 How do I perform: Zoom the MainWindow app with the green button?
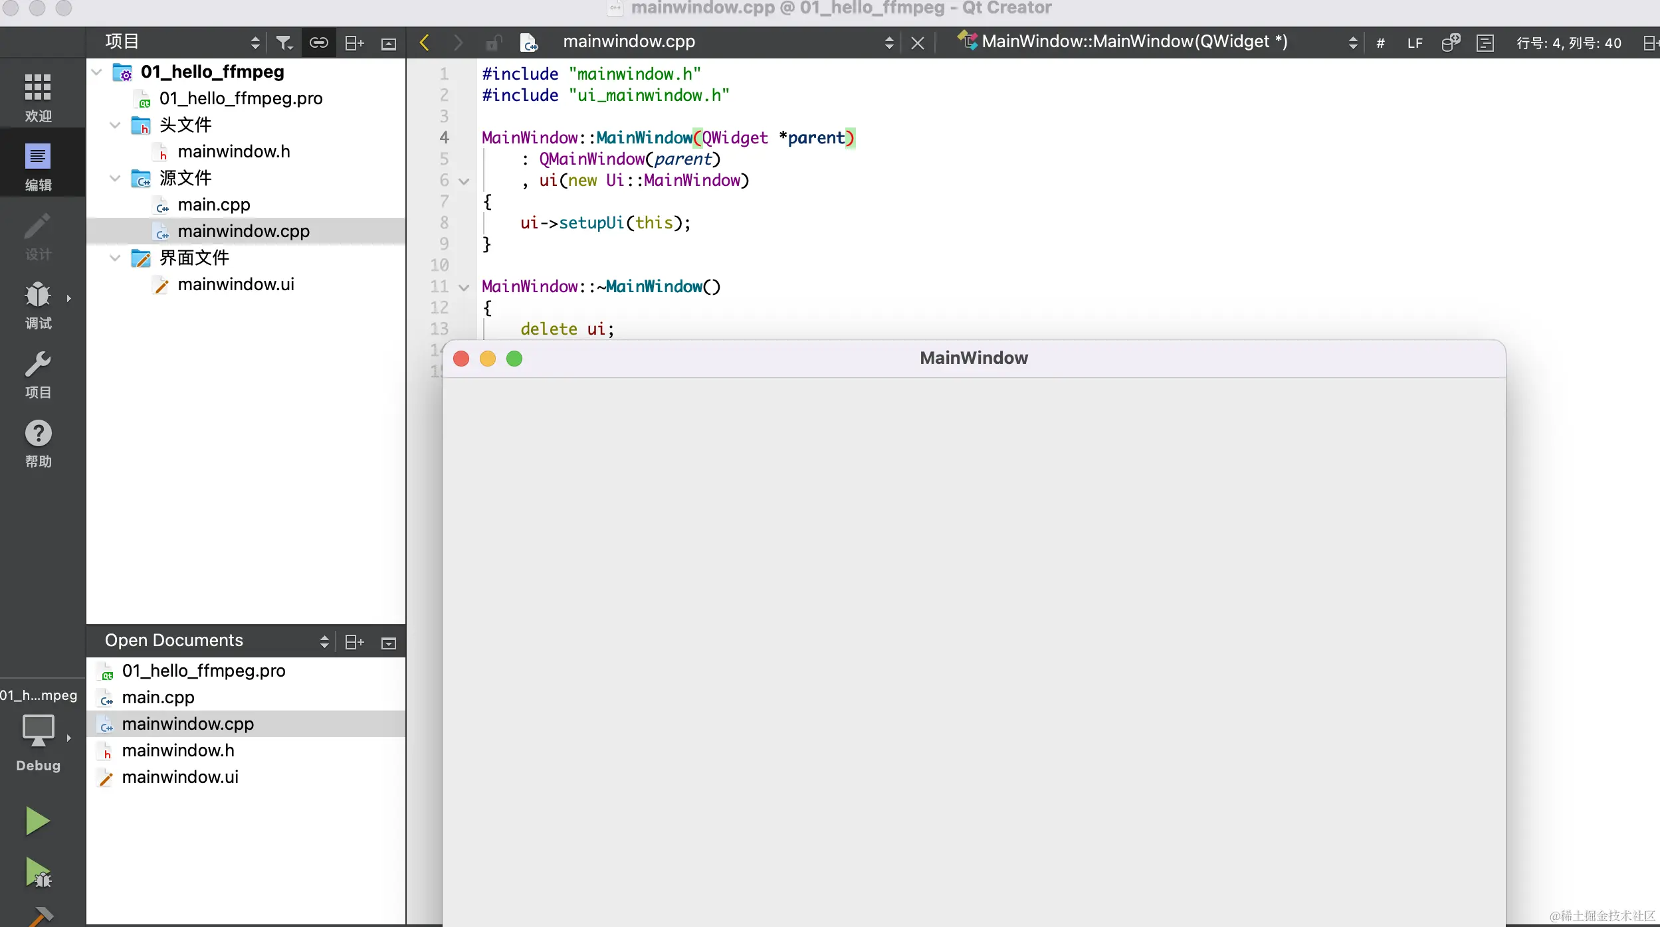514,359
